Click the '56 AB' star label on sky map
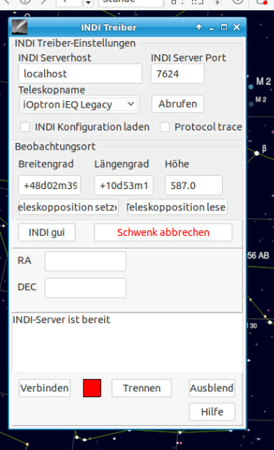274x450 pixels. point(258,256)
